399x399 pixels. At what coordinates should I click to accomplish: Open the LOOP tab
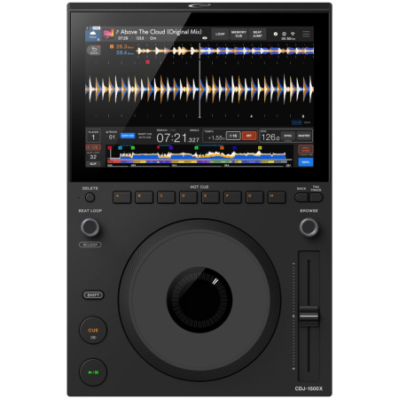pos(220,35)
